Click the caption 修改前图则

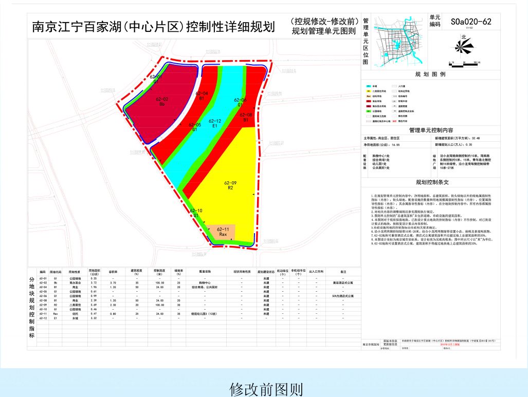[x=266, y=389]
